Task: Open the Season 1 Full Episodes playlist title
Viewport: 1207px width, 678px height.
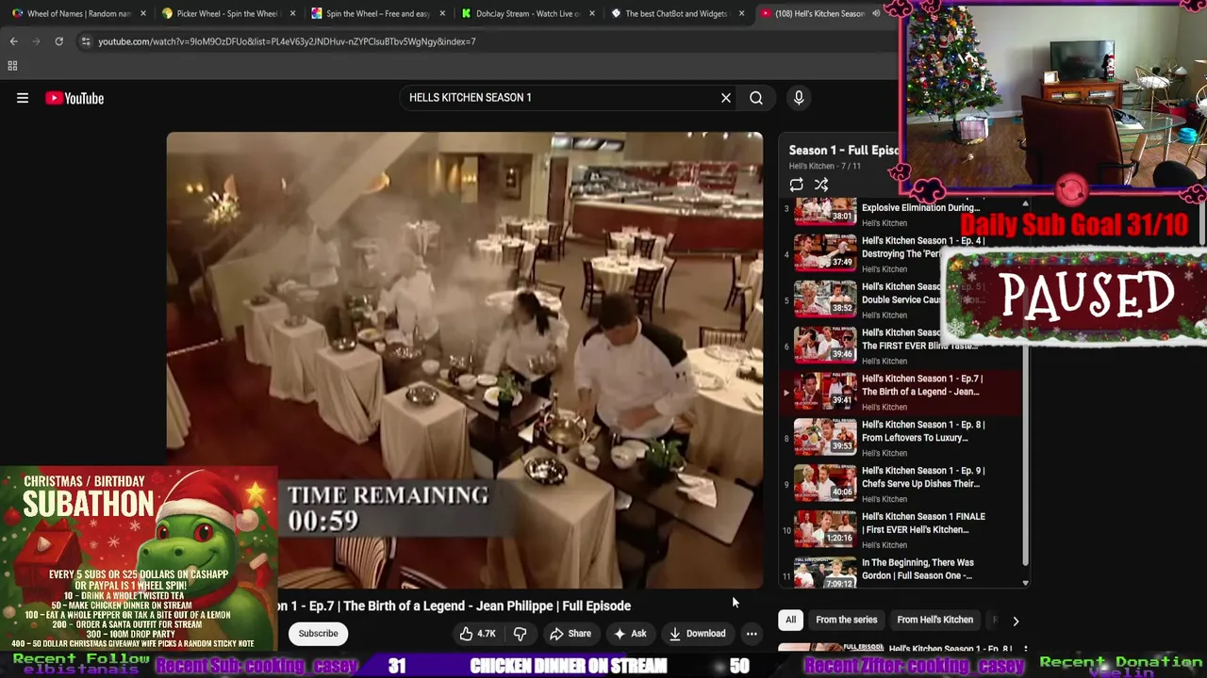Action: [844, 150]
